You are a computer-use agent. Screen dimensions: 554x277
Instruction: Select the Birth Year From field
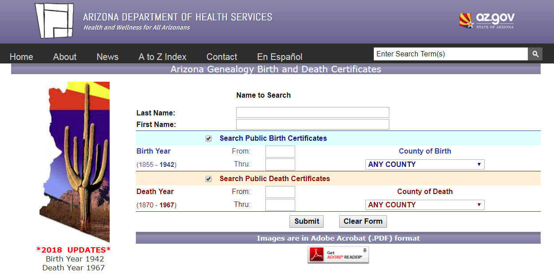pyautogui.click(x=280, y=152)
